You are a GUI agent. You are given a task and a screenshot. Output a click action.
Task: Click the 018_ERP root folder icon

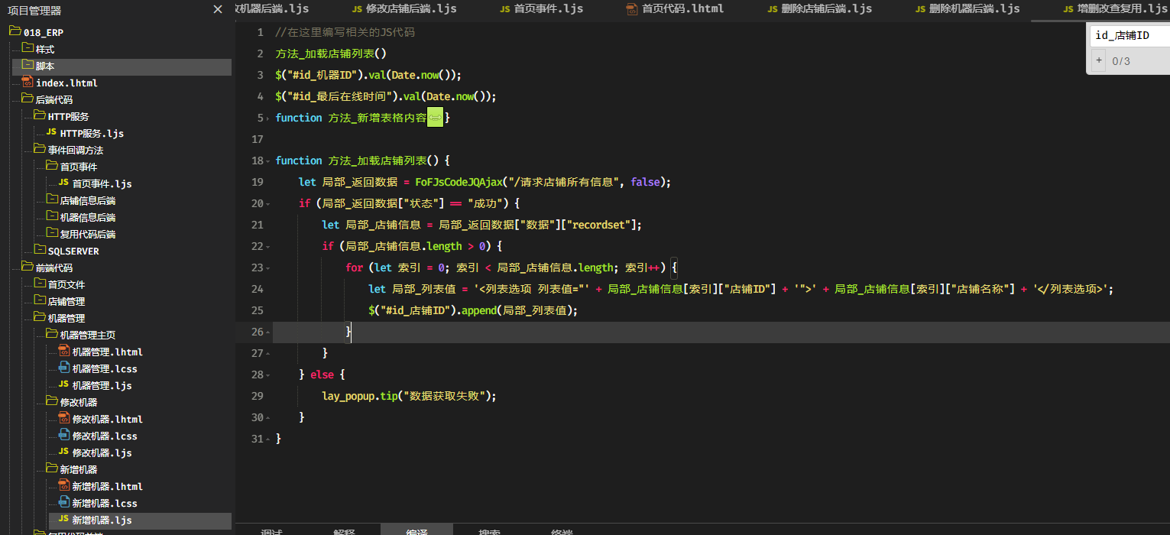click(15, 31)
